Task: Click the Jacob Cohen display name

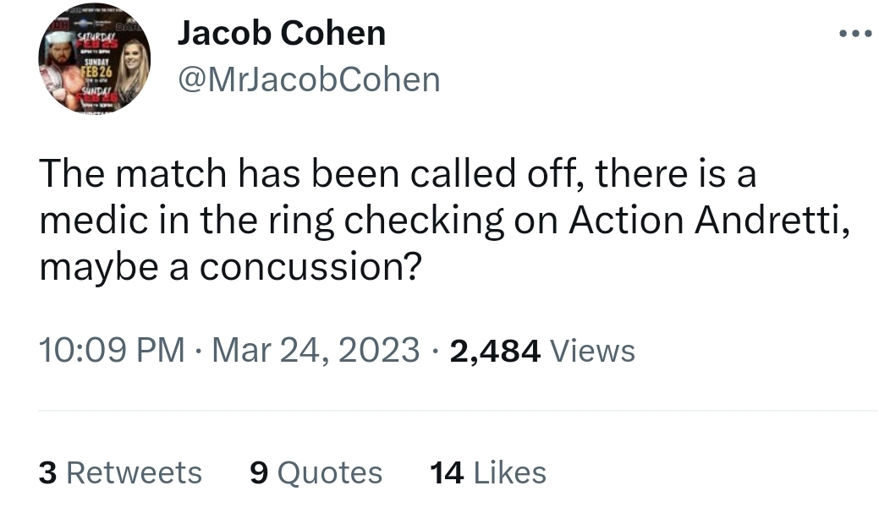Action: [x=282, y=33]
